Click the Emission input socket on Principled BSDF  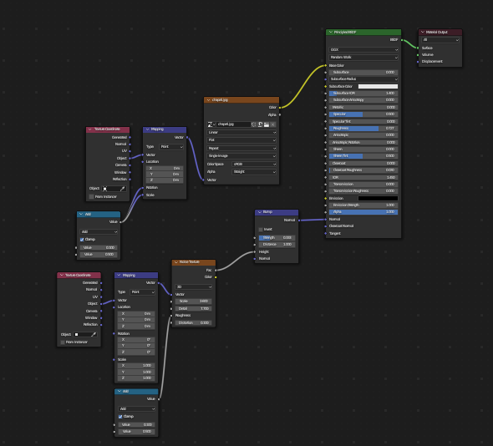326,199
